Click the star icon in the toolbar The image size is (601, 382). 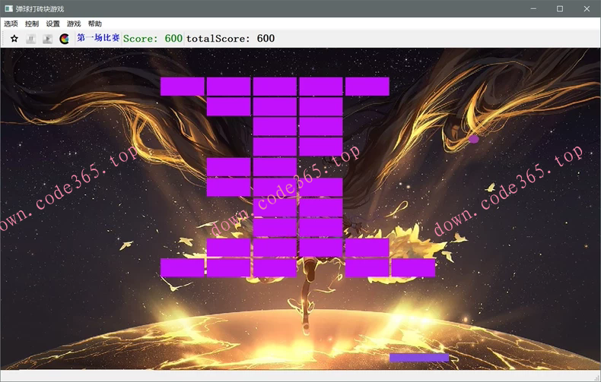14,39
